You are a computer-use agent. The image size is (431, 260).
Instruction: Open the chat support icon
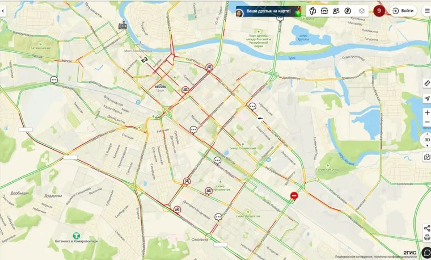coord(426,251)
